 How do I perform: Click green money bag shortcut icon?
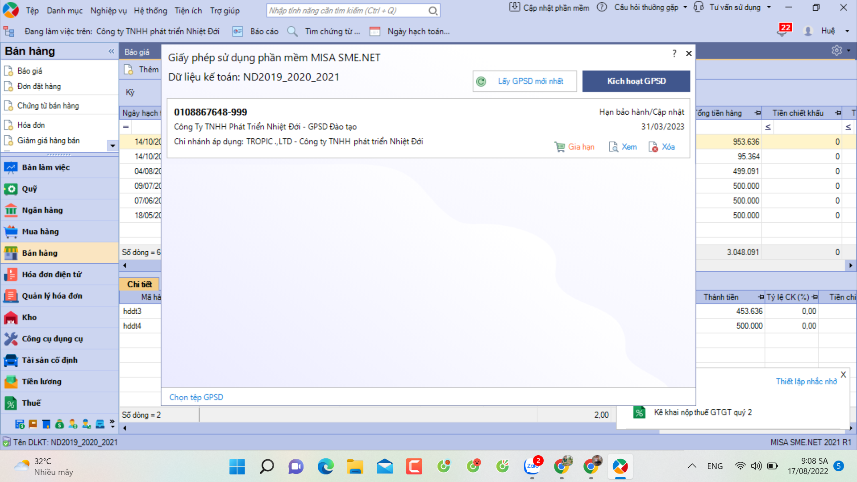click(x=59, y=424)
